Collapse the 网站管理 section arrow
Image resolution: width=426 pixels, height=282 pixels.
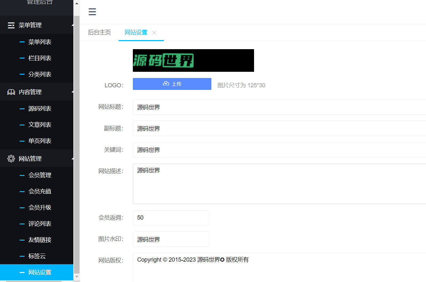[x=72, y=158]
